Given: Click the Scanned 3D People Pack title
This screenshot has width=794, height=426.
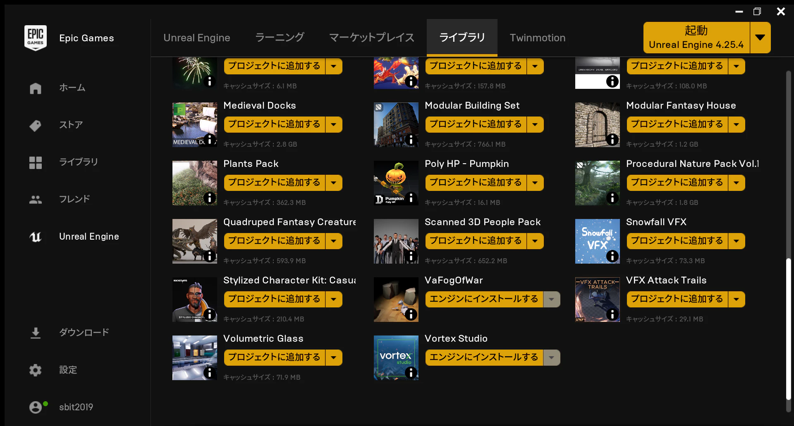Looking at the screenshot, I should 483,222.
